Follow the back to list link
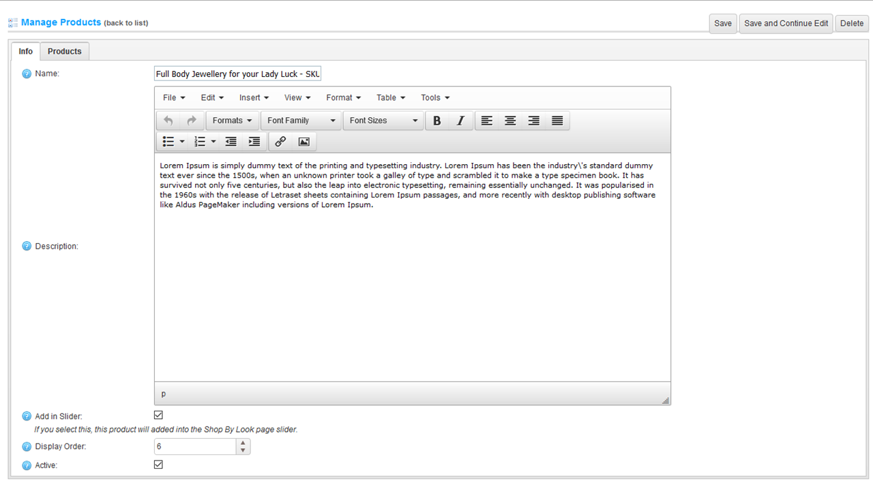Image resolution: width=873 pixels, height=485 pixels. [126, 23]
